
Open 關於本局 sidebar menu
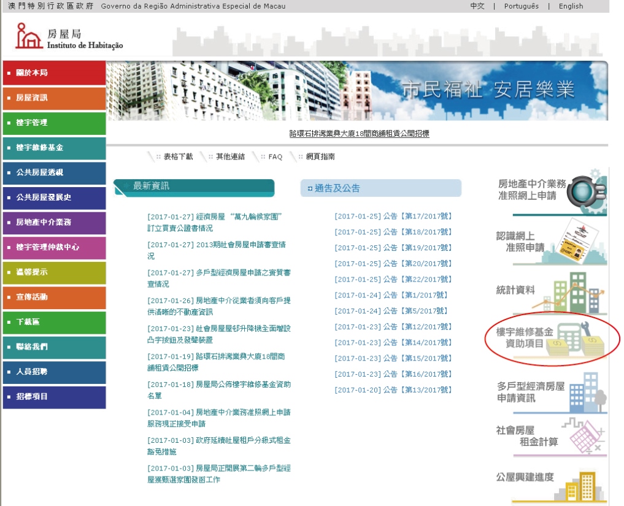(54, 73)
